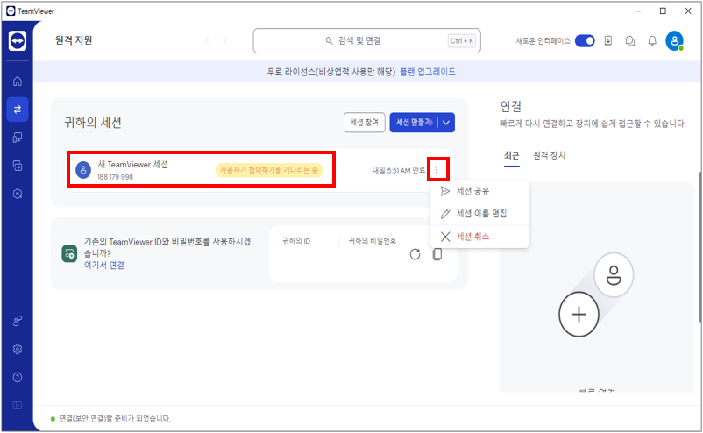Open the 여기서 연결 link

(x=104, y=266)
